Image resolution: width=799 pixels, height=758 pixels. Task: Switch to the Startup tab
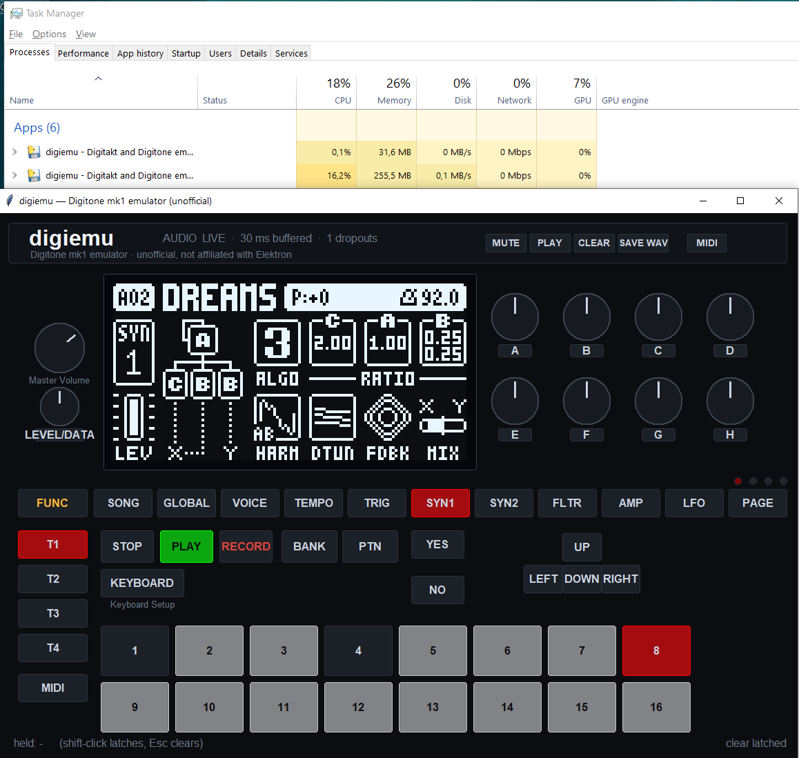[186, 54]
